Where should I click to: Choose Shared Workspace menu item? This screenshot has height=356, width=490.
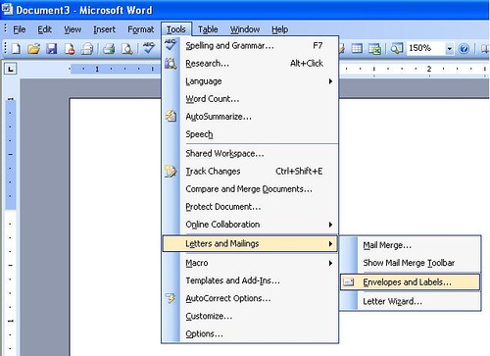[x=250, y=153]
